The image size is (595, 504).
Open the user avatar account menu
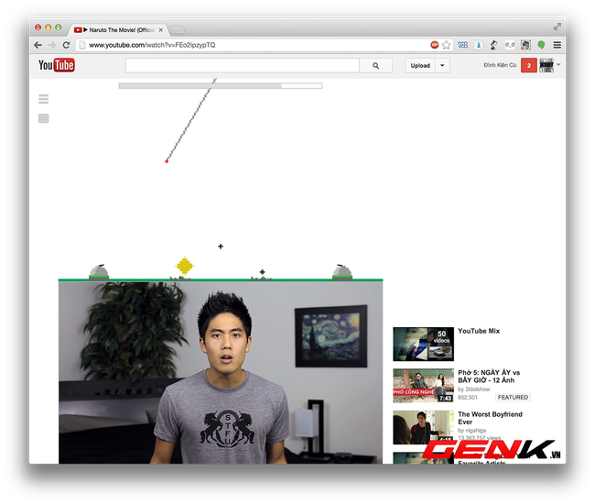(546, 65)
